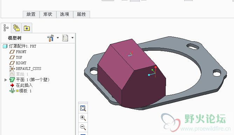This screenshot has width=234, height=135.
Task: Click the refit zoom icon
Action: click(x=83, y=108)
